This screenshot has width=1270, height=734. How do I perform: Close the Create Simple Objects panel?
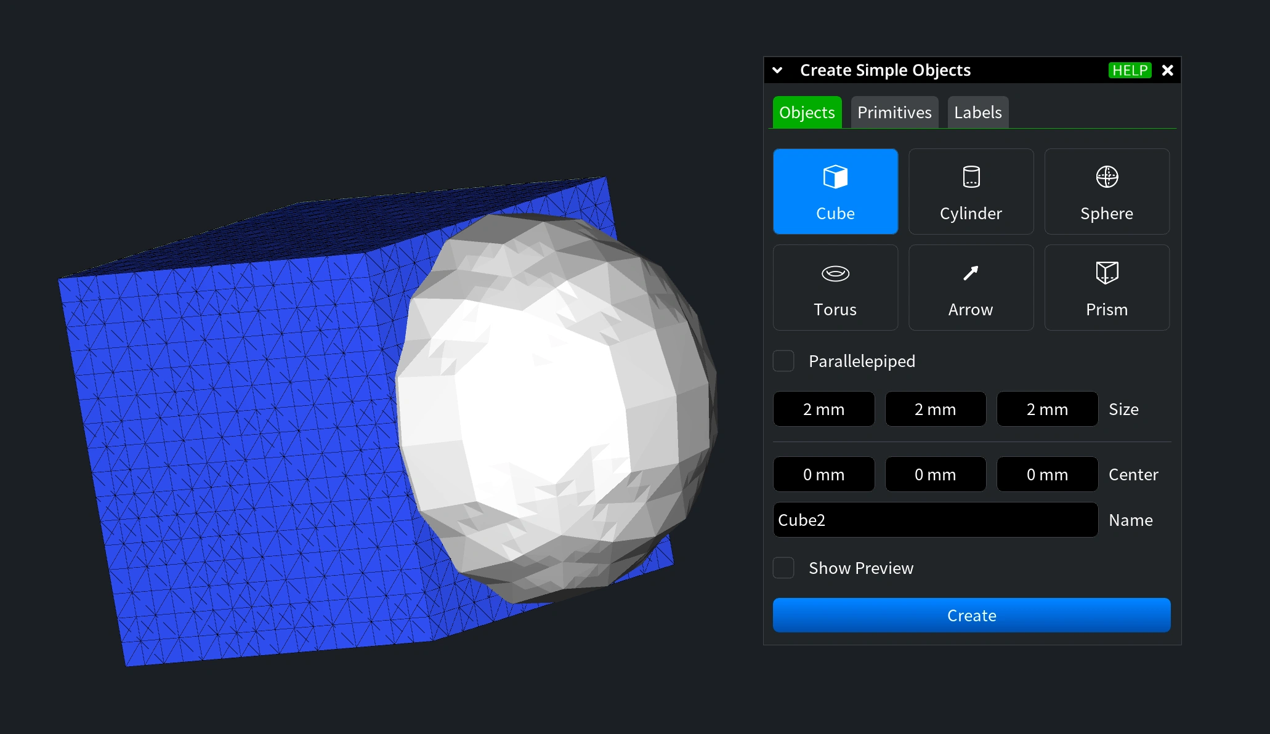click(x=1167, y=70)
